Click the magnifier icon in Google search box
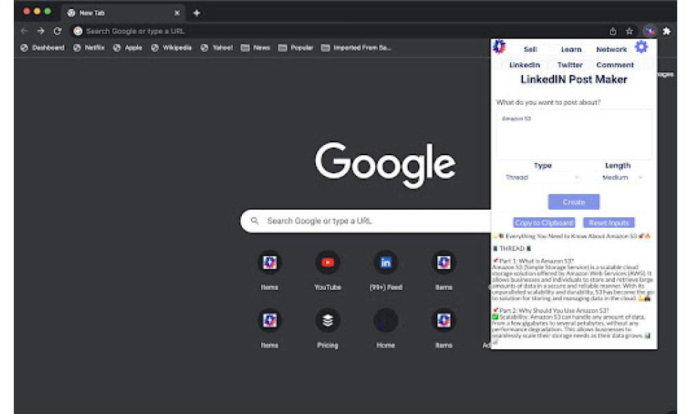 [x=255, y=220]
